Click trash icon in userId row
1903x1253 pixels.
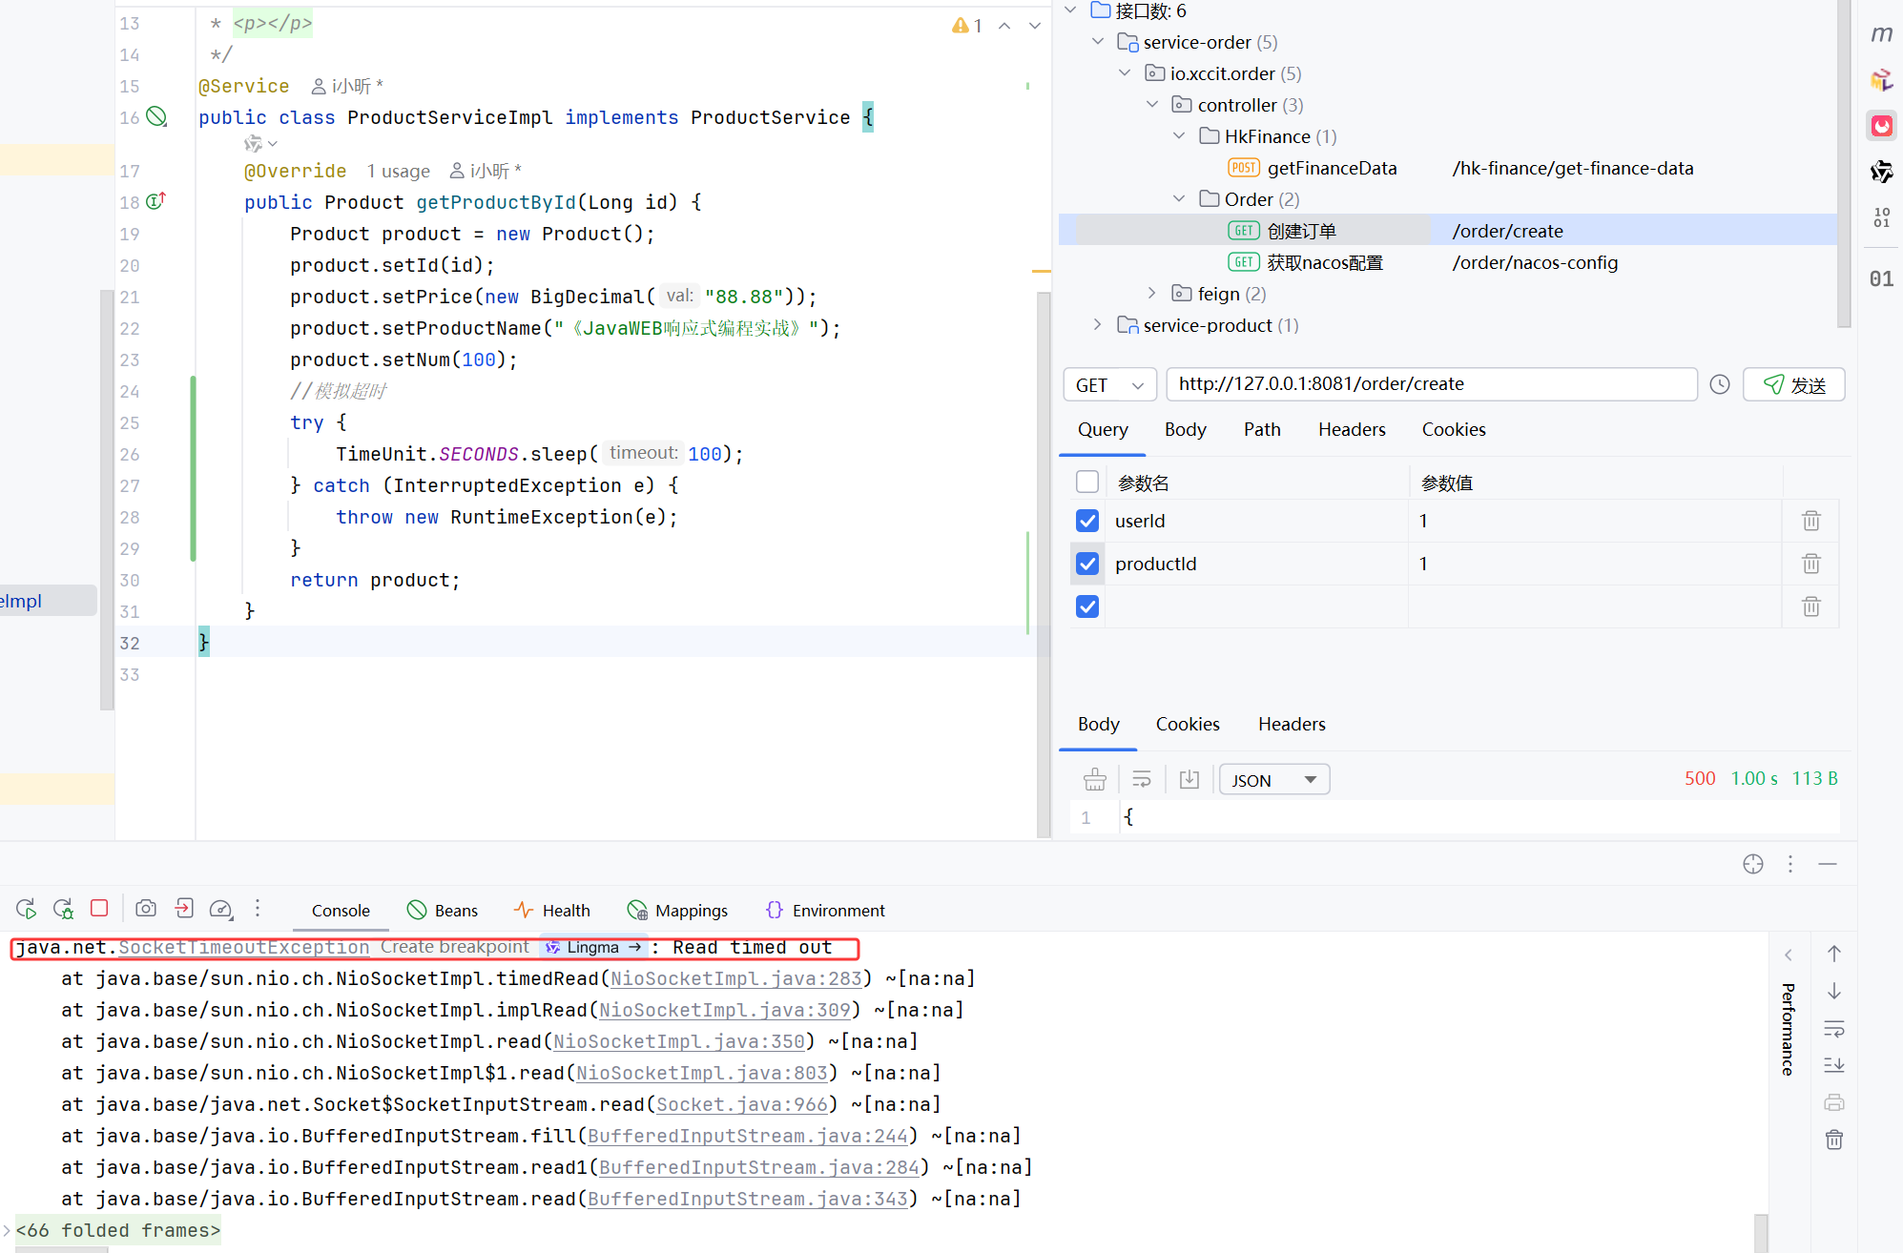(1810, 521)
